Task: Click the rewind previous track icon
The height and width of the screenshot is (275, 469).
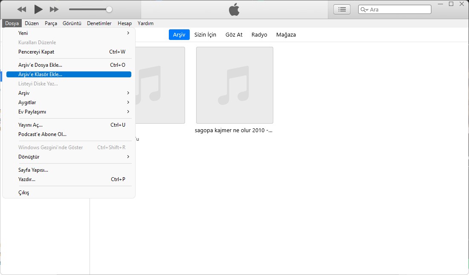Action: 22,9
